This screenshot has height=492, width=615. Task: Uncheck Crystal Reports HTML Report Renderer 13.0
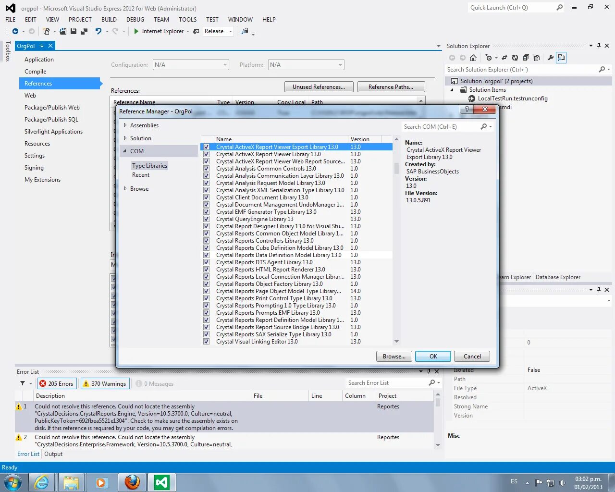(207, 270)
